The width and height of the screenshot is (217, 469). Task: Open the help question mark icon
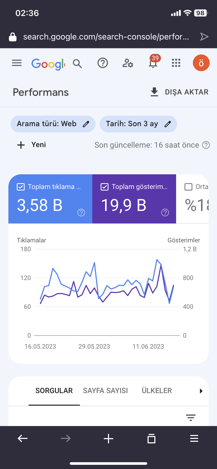(x=103, y=63)
